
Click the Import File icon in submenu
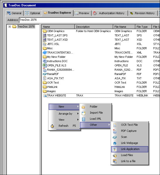84,113
